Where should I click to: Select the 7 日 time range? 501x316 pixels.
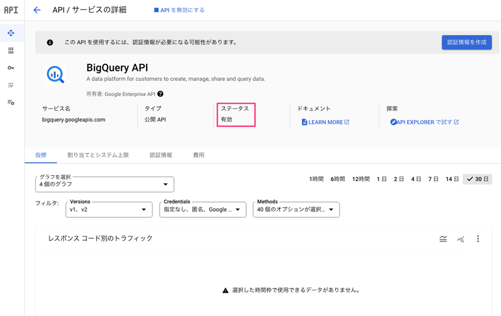[x=433, y=179]
